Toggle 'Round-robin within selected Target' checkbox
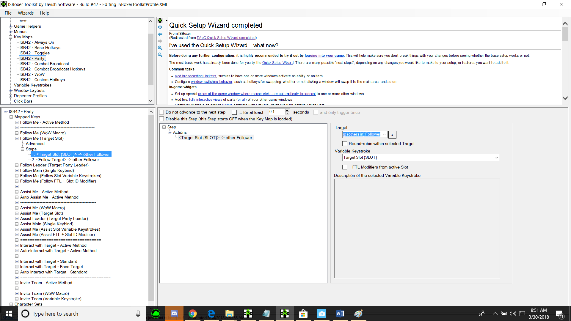Image resolution: width=571 pixels, height=321 pixels. click(345, 144)
